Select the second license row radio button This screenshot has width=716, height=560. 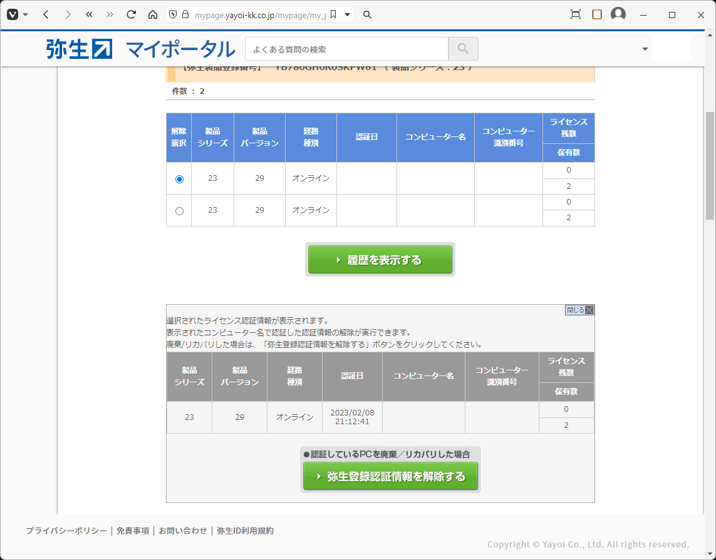[x=179, y=211]
